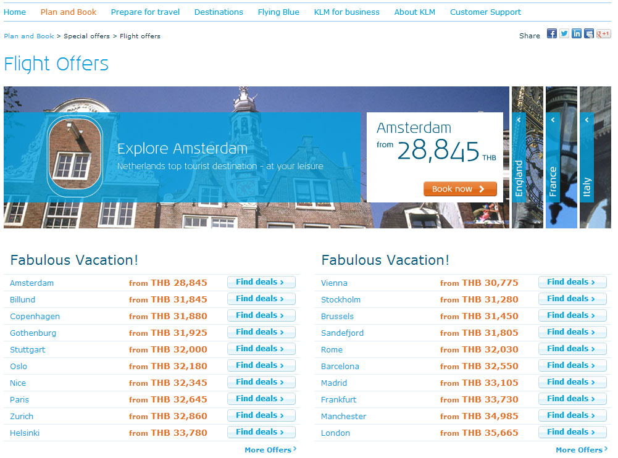Open the Stuttgart destination link

(x=28, y=349)
